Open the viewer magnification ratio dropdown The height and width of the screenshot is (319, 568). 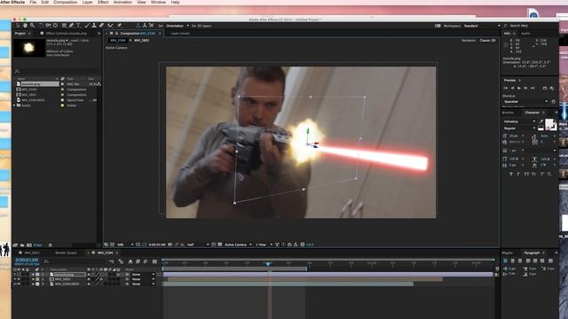pyautogui.click(x=125, y=245)
